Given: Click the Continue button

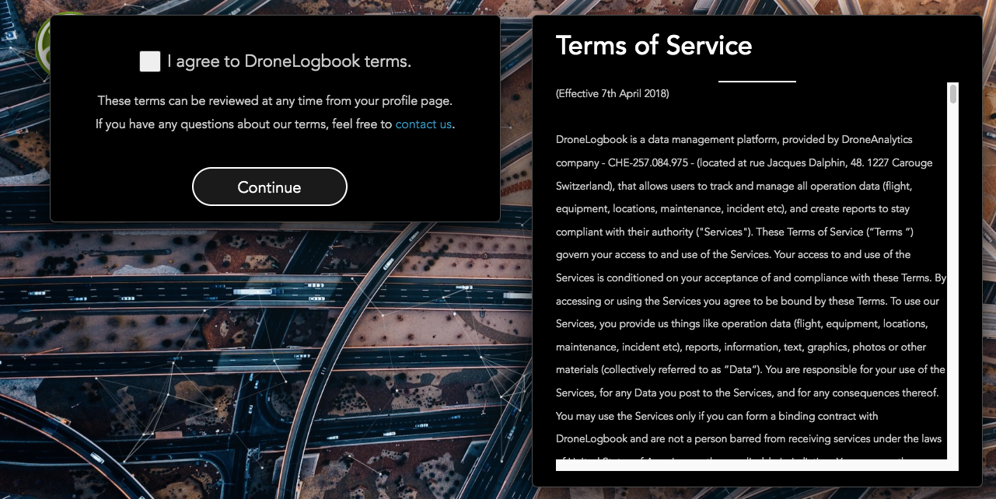Looking at the screenshot, I should 270,187.
